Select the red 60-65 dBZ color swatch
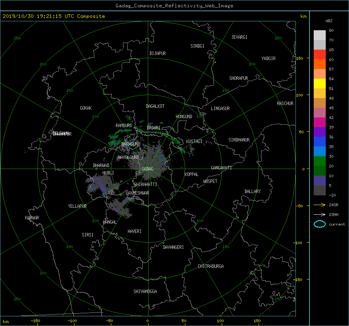349x326 pixels. (320, 55)
